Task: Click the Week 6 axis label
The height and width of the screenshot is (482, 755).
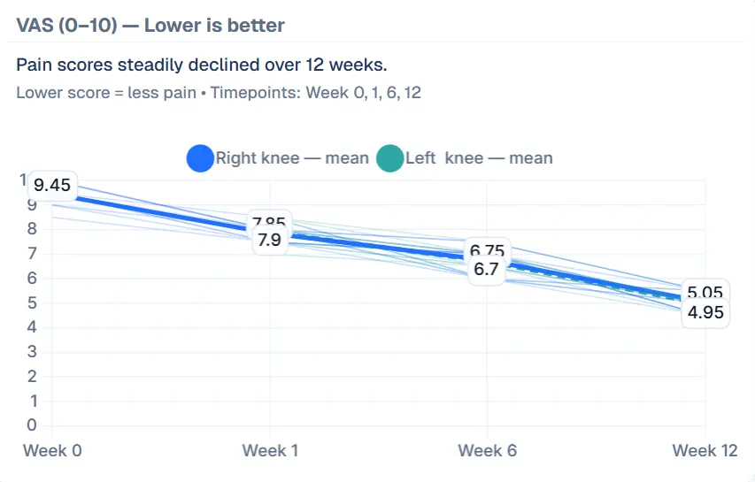Action: click(x=487, y=451)
